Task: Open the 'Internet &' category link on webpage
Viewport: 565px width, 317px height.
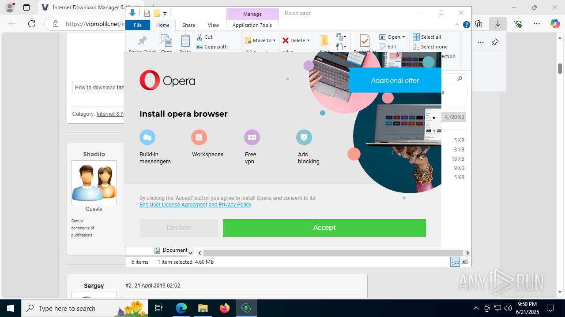Action: [x=110, y=114]
